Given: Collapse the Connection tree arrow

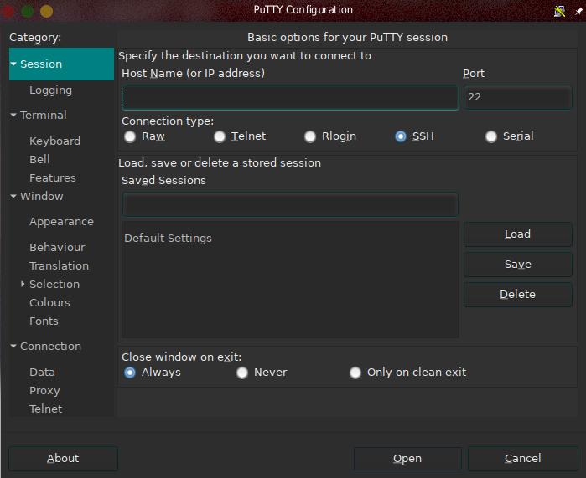Looking at the screenshot, I should tap(13, 347).
